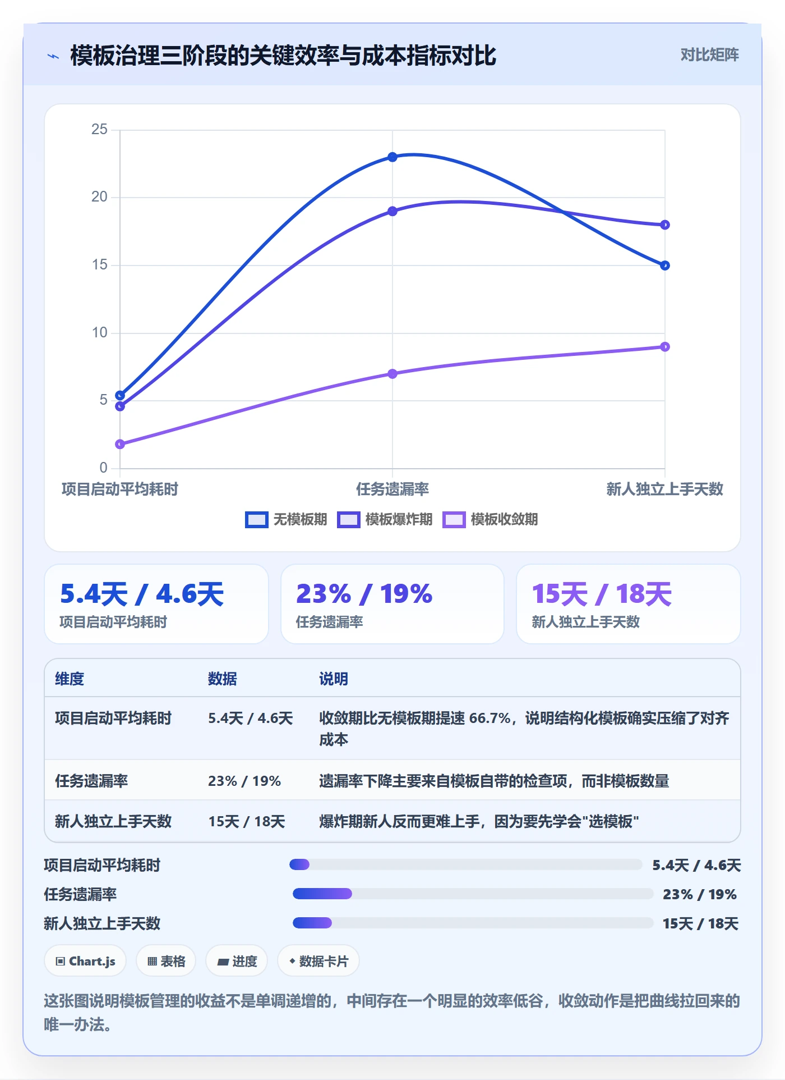Toggle the 无模板期 legend swatch

pos(257,520)
